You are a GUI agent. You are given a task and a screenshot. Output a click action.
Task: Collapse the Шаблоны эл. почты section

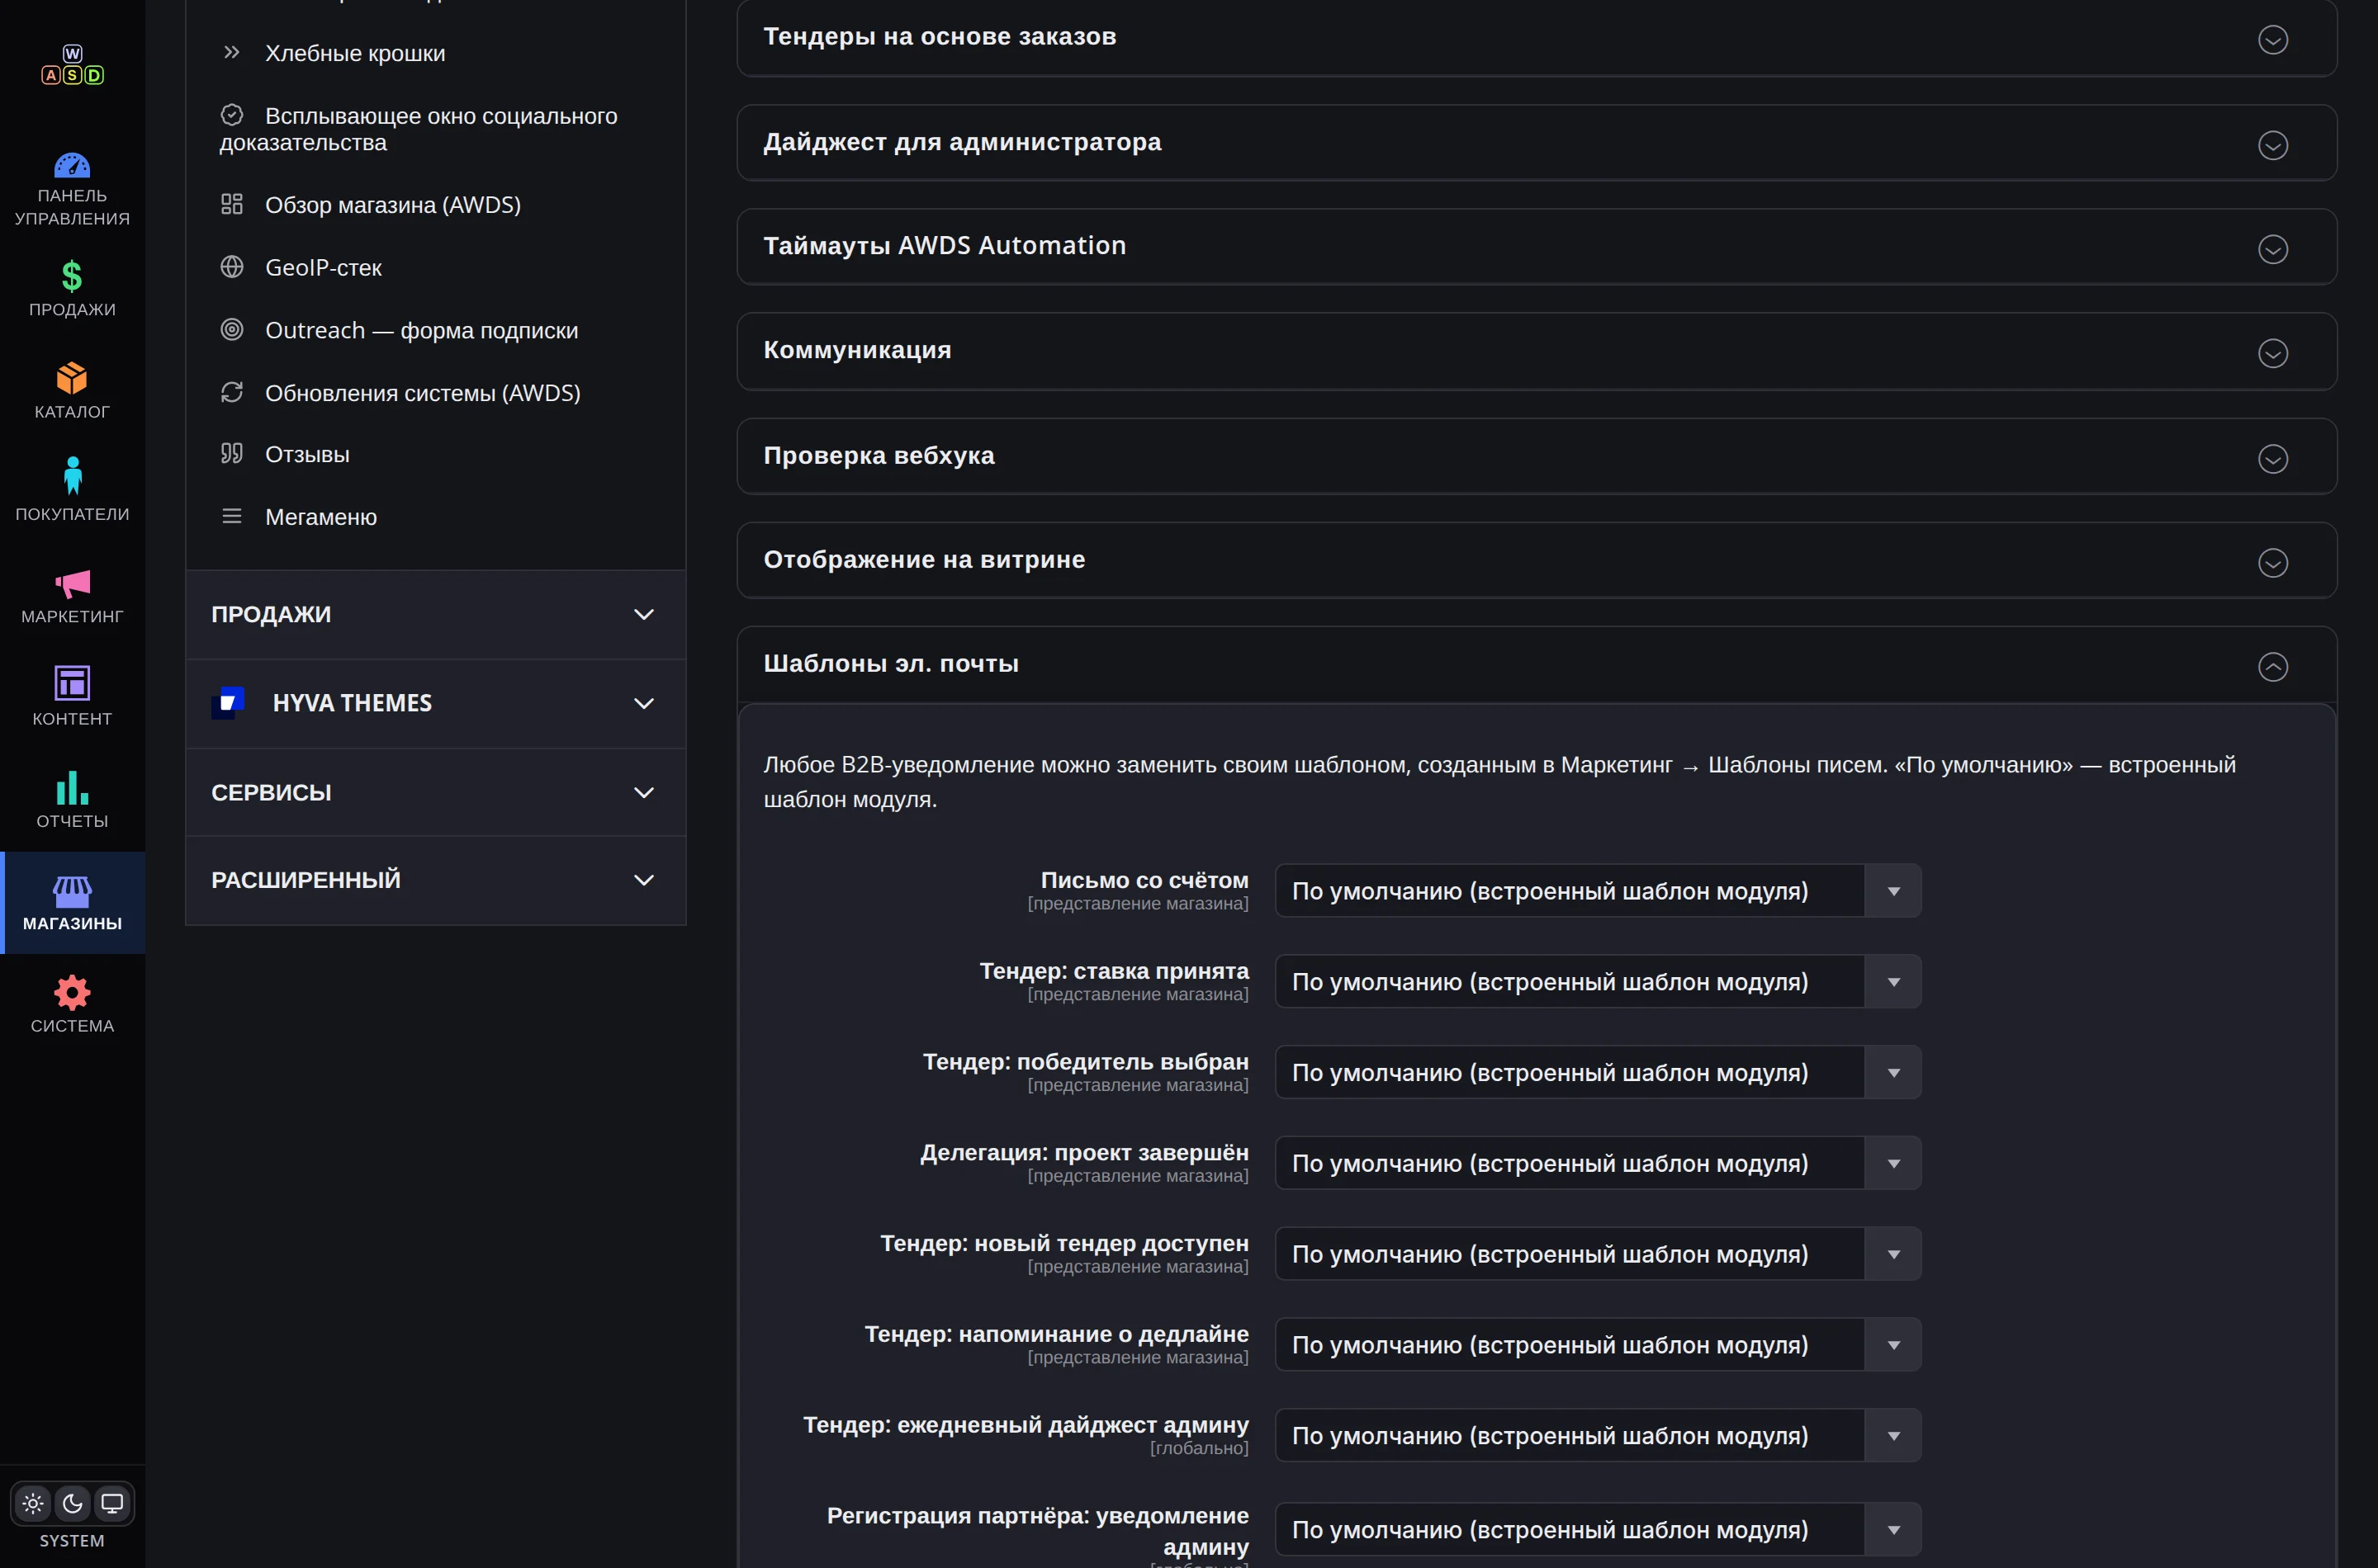pyautogui.click(x=1537, y=665)
